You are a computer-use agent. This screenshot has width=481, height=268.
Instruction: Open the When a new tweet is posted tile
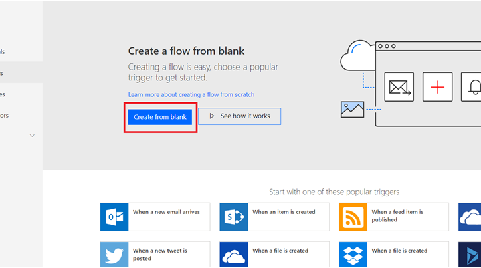(x=155, y=255)
